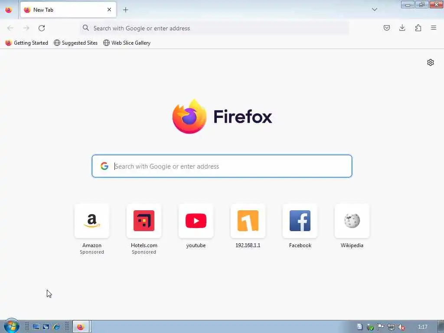Viewport: 444px width, 333px height.
Task: Focus the top address bar field
Action: (214, 28)
